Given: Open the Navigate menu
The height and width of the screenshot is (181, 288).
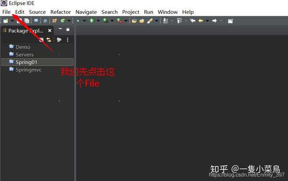Looking at the screenshot, I should [x=86, y=12].
